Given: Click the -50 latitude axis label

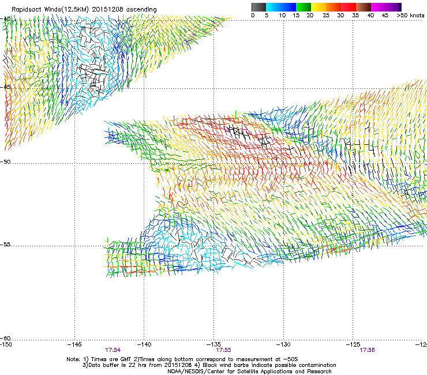Looking at the screenshot, I should pyautogui.click(x=5, y=162).
